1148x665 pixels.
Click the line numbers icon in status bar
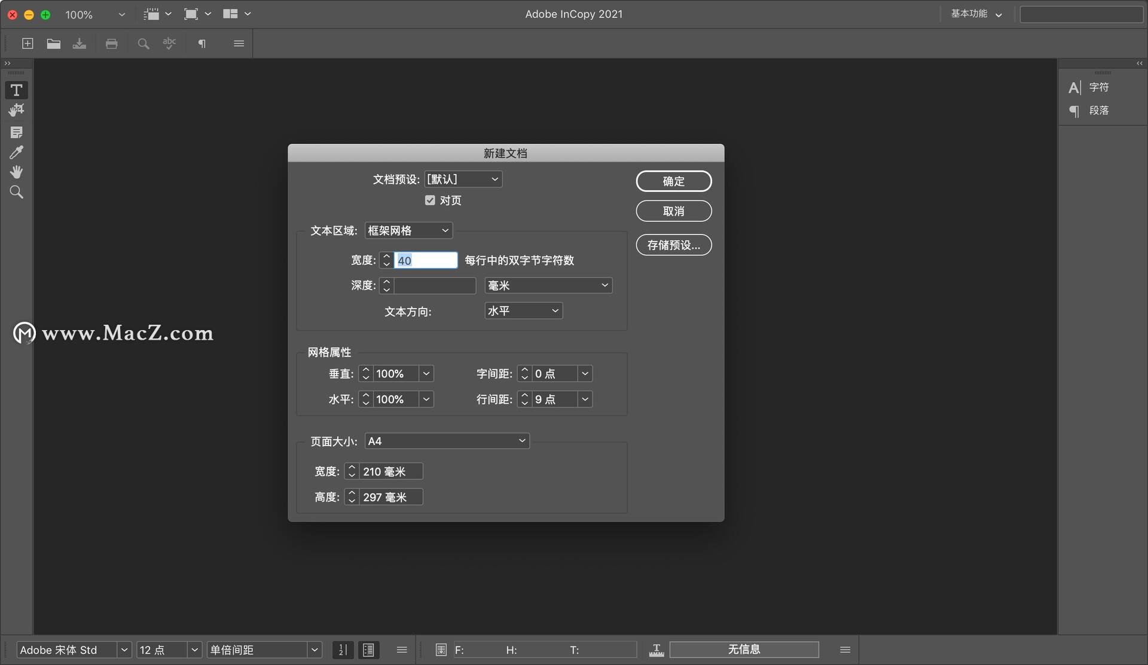tap(343, 650)
